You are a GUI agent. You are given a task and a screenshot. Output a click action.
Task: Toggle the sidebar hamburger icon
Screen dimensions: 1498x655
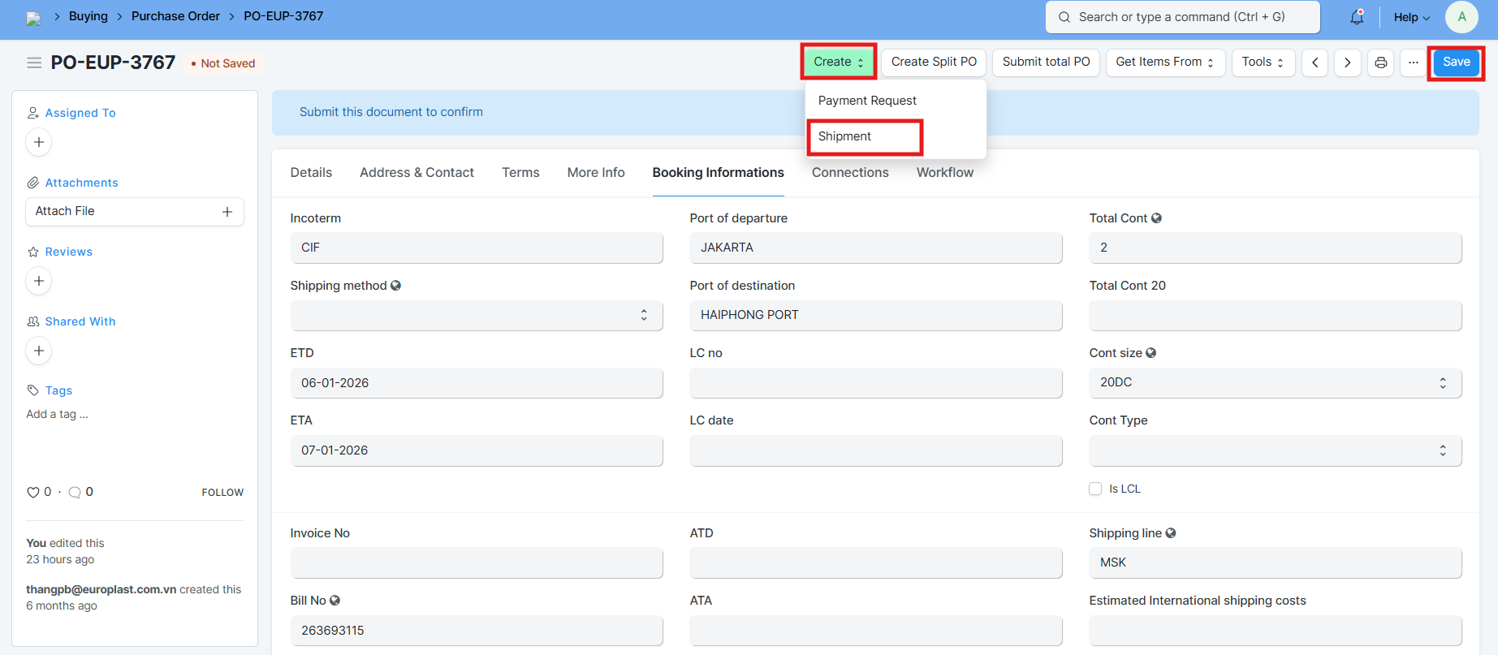[34, 62]
